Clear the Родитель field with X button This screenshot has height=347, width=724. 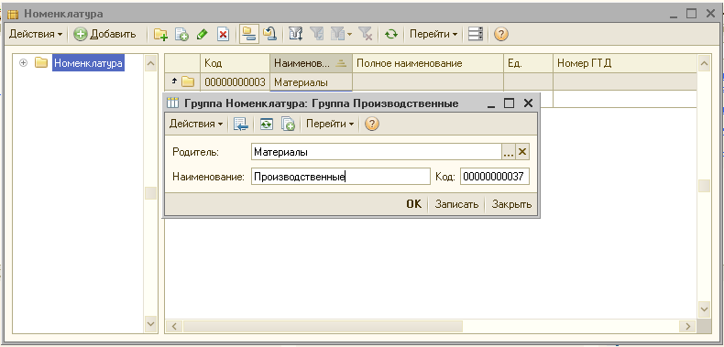click(x=522, y=152)
